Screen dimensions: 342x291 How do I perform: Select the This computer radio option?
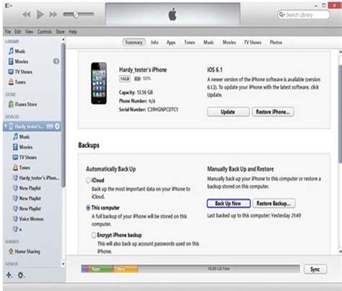[88, 208]
